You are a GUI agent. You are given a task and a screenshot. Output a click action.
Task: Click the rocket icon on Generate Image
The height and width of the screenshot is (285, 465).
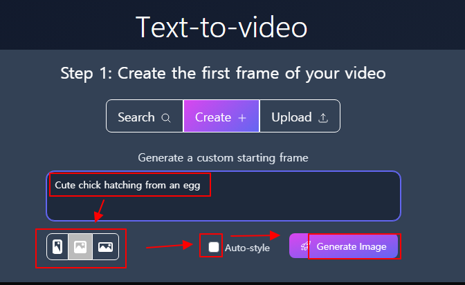pyautogui.click(x=305, y=246)
